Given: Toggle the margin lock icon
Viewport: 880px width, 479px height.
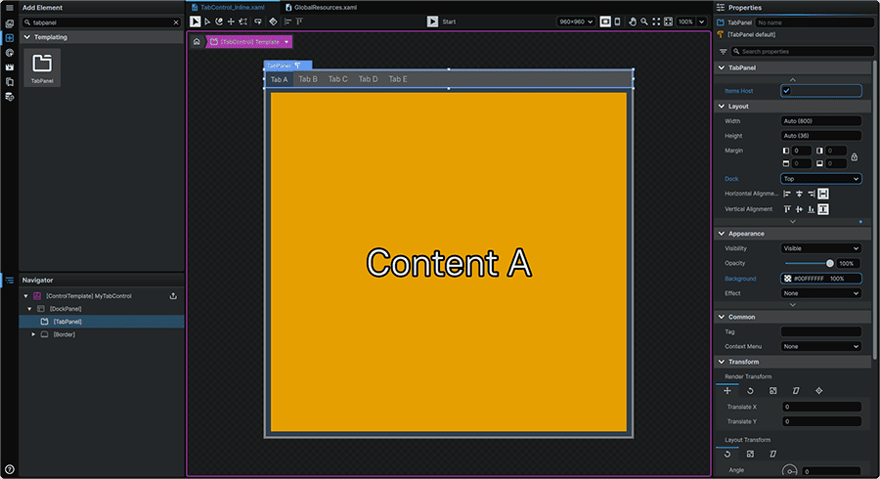Looking at the screenshot, I should click(855, 157).
